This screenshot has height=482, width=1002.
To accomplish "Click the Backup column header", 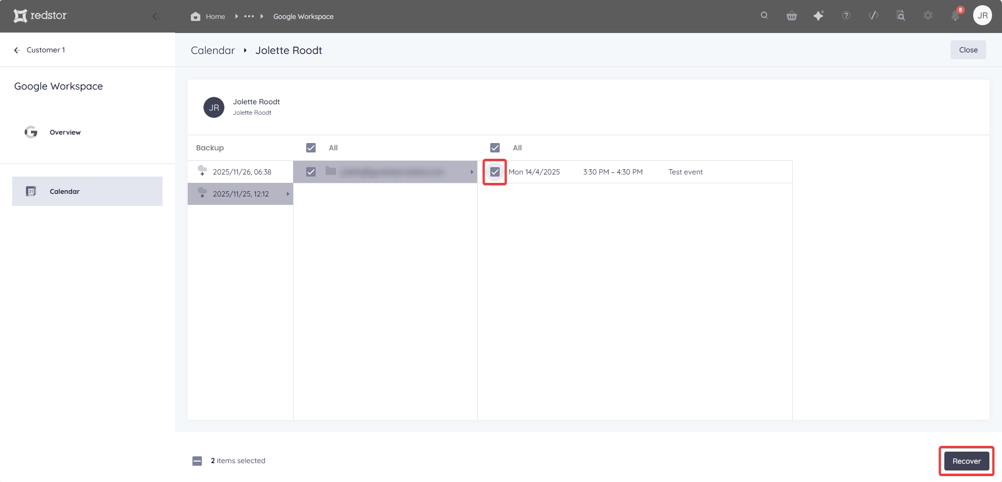I will point(210,148).
